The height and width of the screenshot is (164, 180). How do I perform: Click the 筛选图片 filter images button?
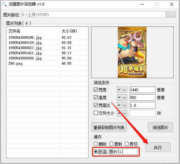click(x=160, y=128)
